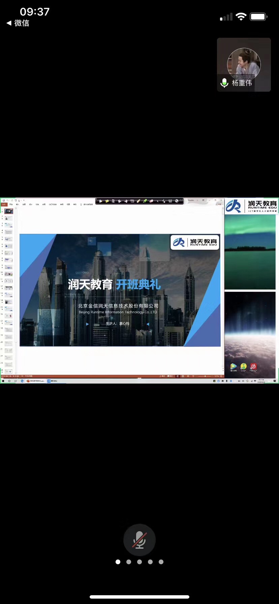
Task: Click the 腾讯会议 taskbar button
Action: [53, 381]
